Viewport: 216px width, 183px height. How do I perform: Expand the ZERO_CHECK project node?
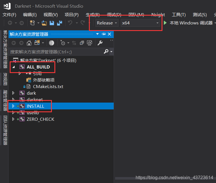click(13, 119)
